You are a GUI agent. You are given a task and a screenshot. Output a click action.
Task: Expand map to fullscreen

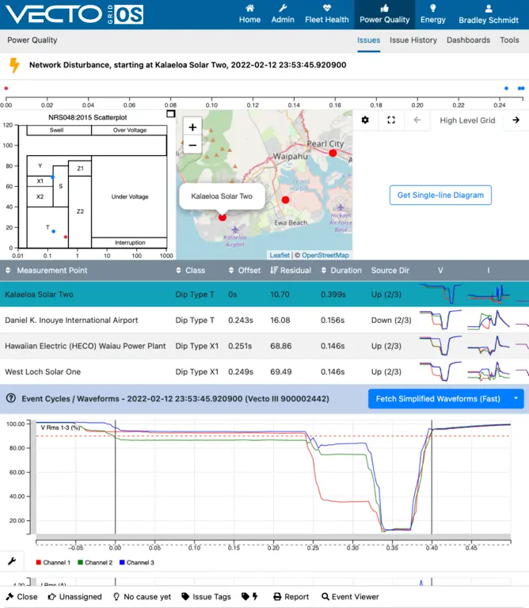391,120
